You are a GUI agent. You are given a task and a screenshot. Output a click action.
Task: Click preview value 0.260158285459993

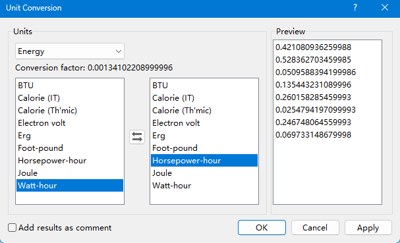(x=313, y=97)
